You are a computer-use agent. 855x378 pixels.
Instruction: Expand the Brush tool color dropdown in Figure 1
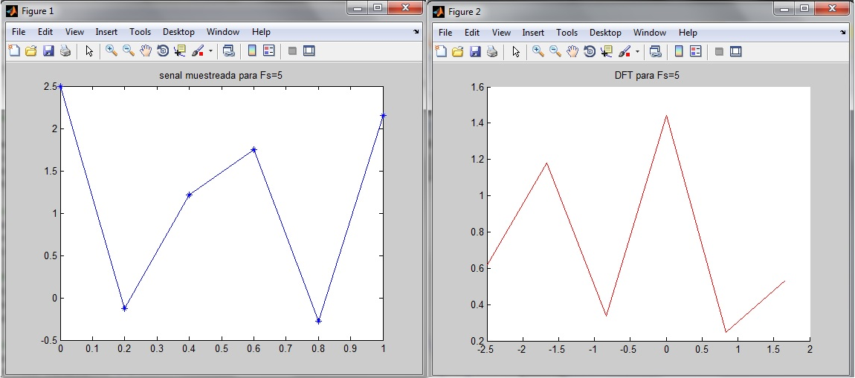[x=210, y=52]
